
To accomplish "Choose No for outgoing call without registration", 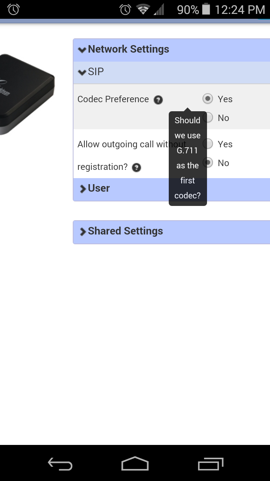I will pos(208,163).
